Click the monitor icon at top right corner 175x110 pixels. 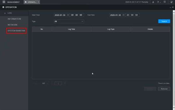coord(171,2)
